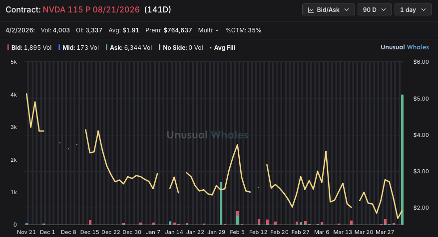Viewport: 438px width, 237px height.
Task: Click the chevron arrow beside 90 D
Action: 384,10
